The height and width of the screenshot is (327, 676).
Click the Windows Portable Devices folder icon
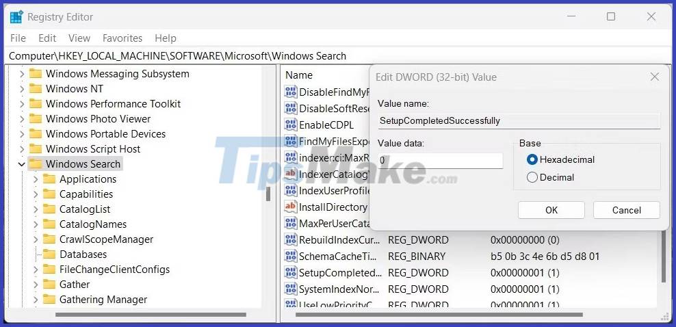[x=36, y=134]
